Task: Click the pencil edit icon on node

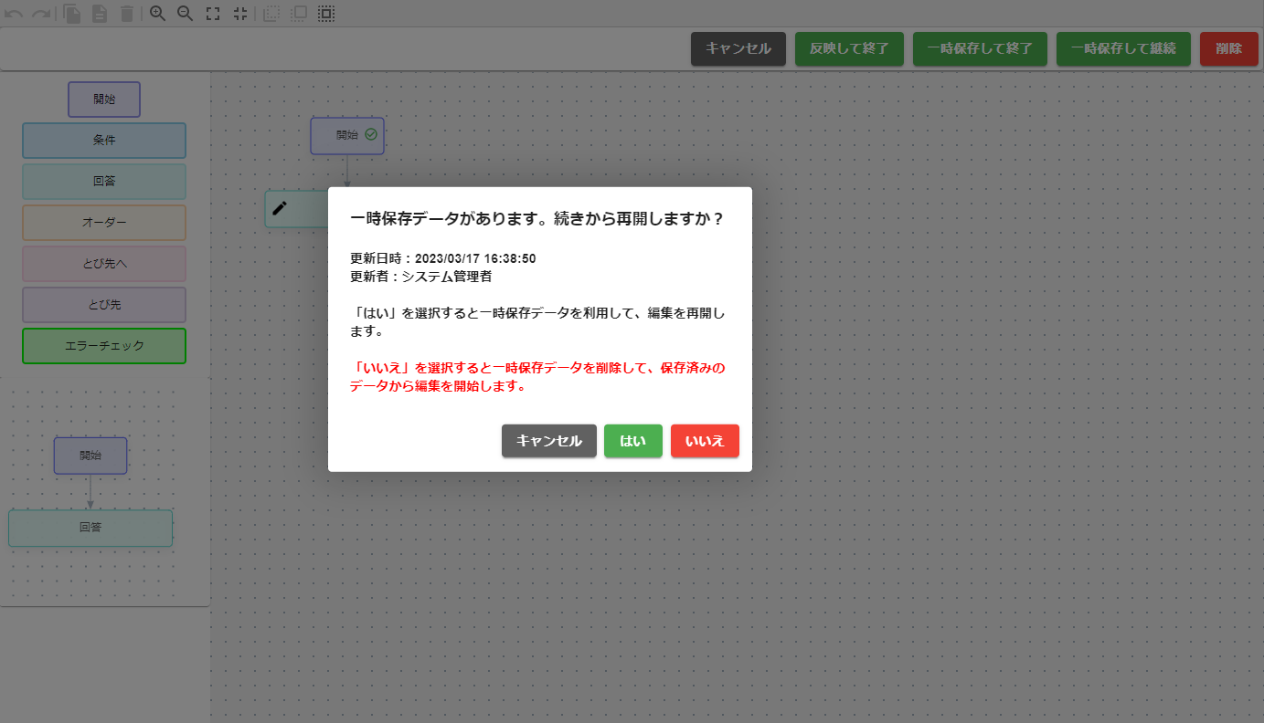Action: pyautogui.click(x=280, y=208)
